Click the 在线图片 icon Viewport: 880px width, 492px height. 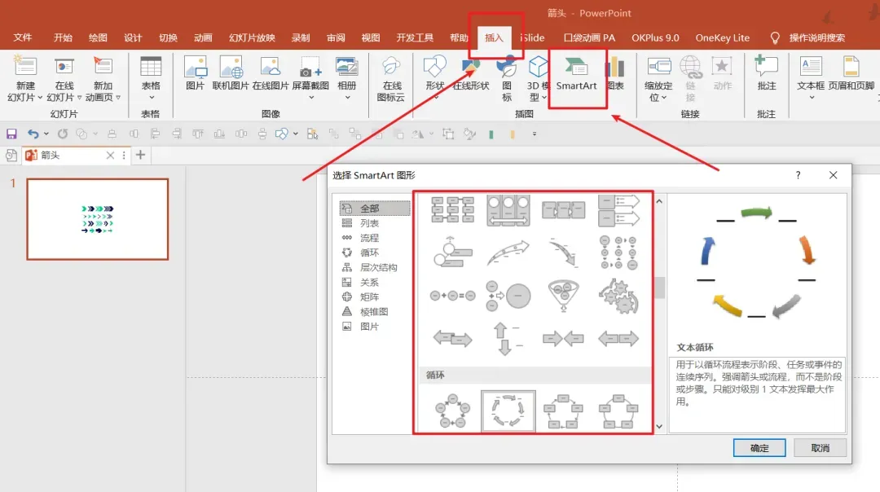[271, 68]
